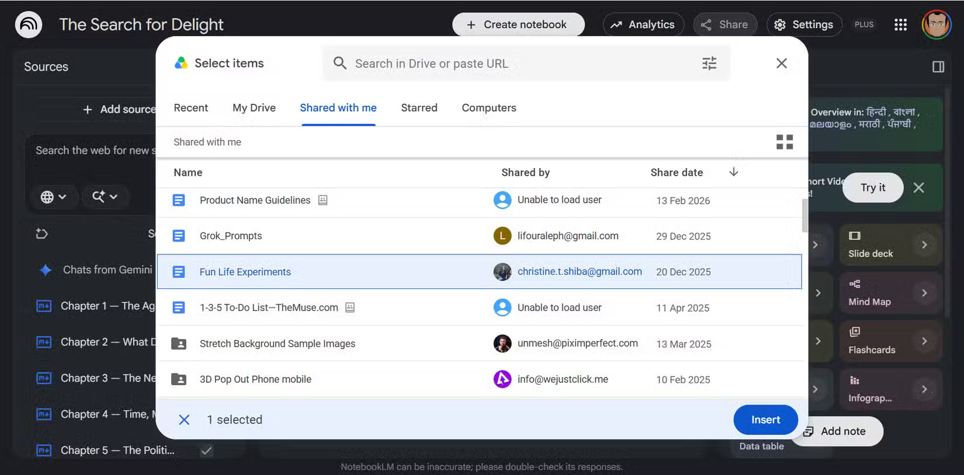Collapse the studio side panel icon

click(938, 67)
